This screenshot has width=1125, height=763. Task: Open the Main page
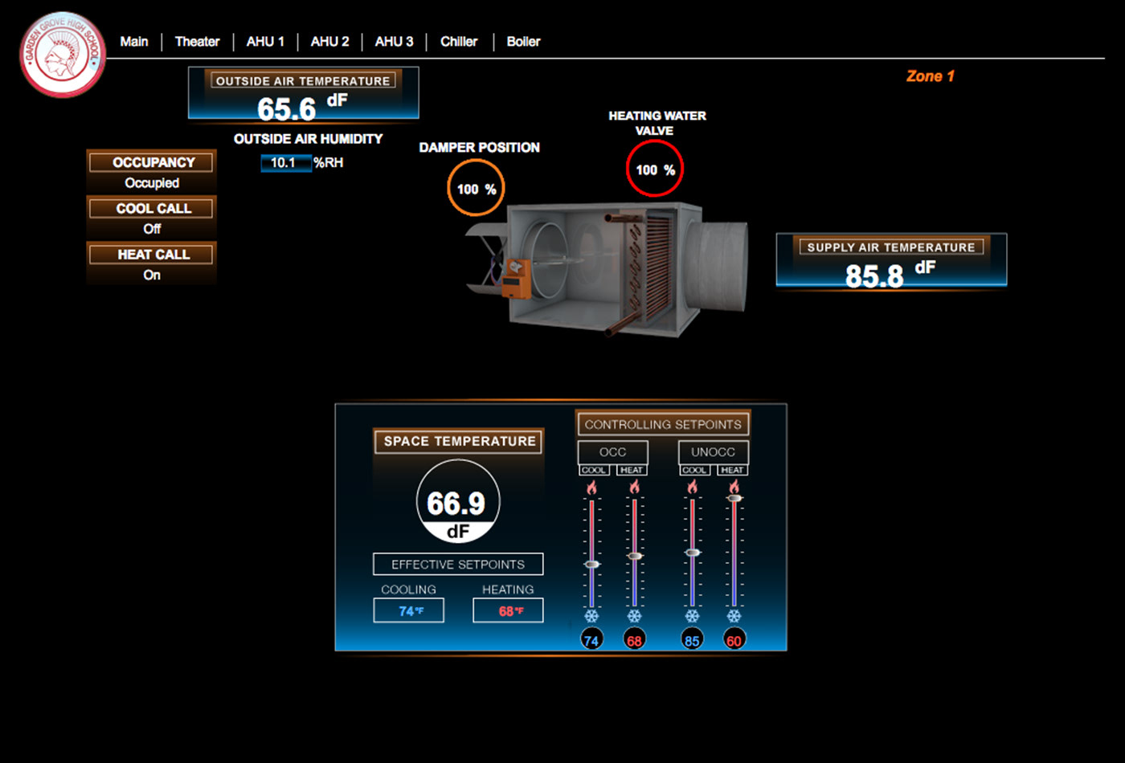click(x=134, y=42)
